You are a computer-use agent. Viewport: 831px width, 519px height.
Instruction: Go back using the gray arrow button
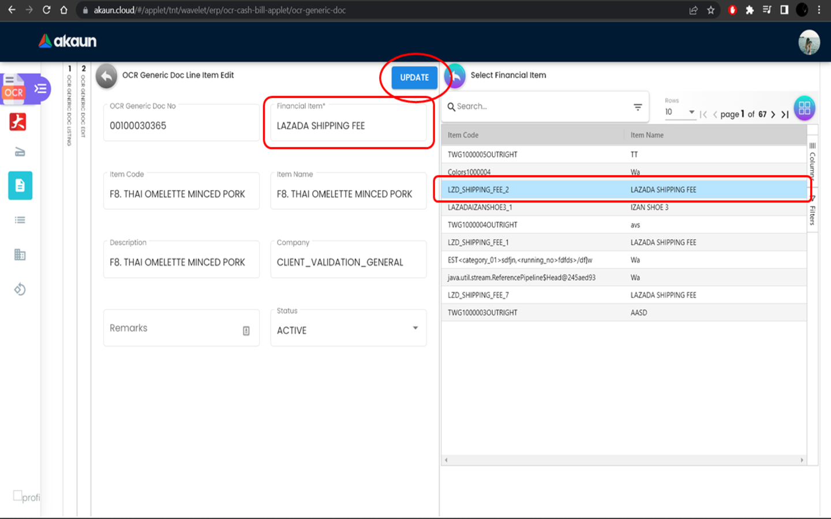[106, 76]
